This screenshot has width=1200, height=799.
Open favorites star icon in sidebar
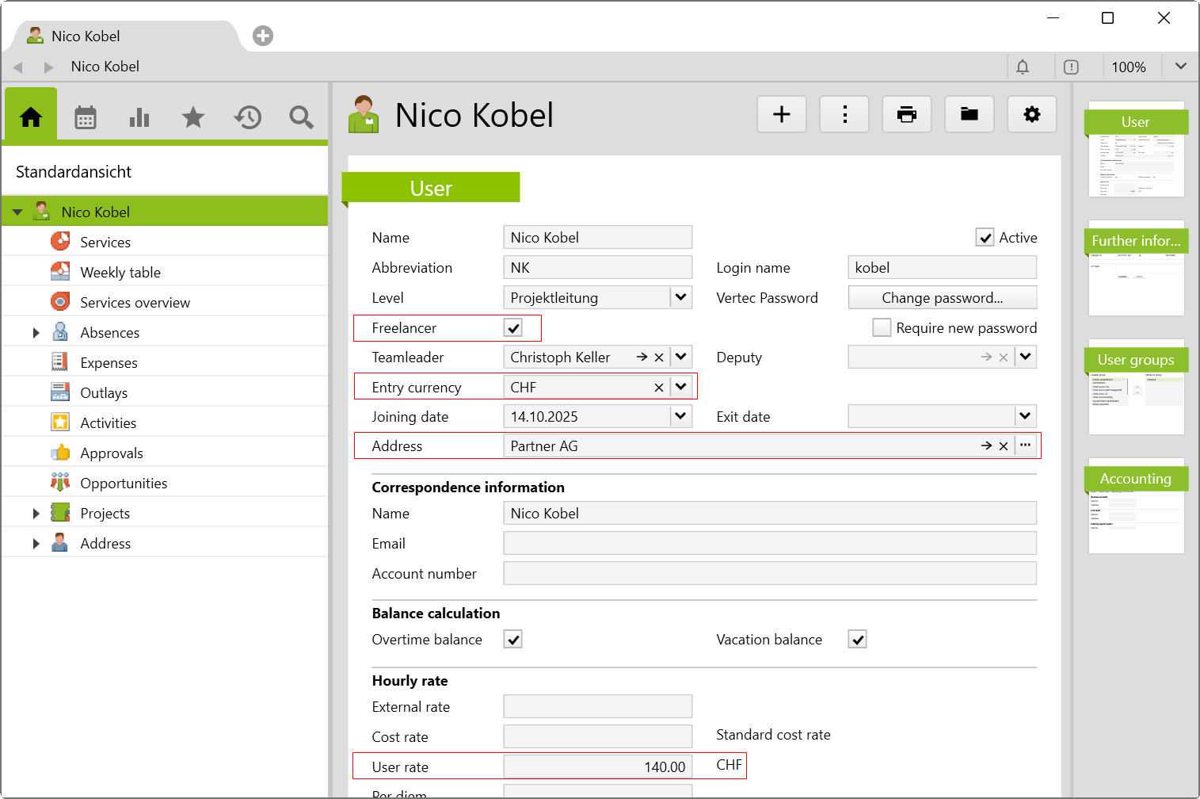(x=193, y=117)
